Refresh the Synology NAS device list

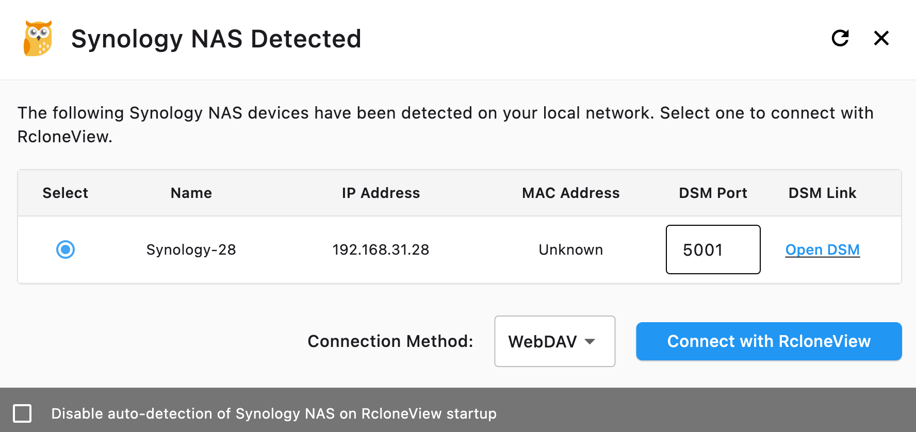(x=840, y=38)
